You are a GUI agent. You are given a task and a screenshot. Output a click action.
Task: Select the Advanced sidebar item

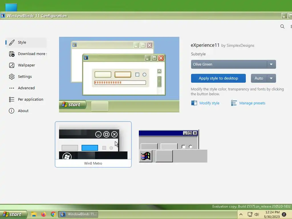(26, 88)
